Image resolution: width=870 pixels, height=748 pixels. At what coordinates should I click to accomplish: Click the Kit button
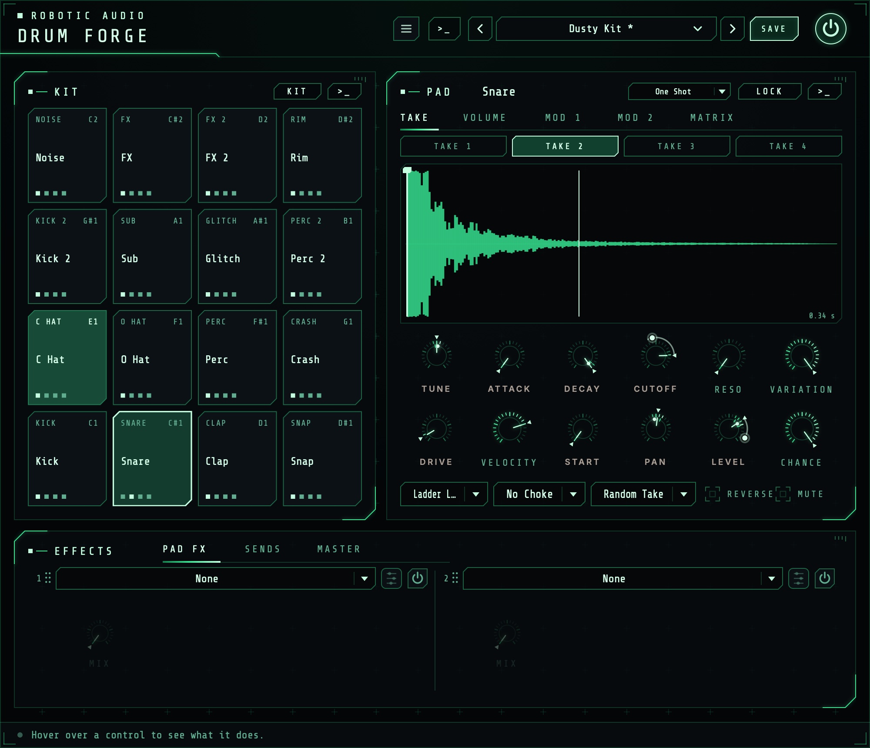pyautogui.click(x=297, y=91)
